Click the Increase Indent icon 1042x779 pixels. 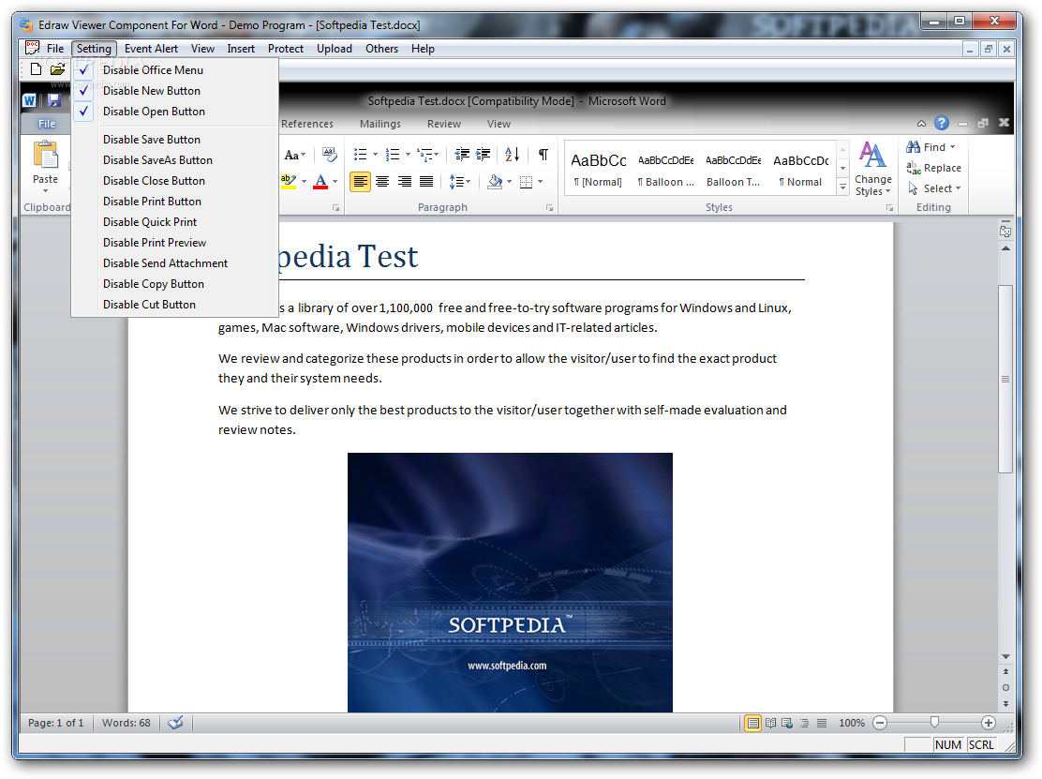click(484, 154)
